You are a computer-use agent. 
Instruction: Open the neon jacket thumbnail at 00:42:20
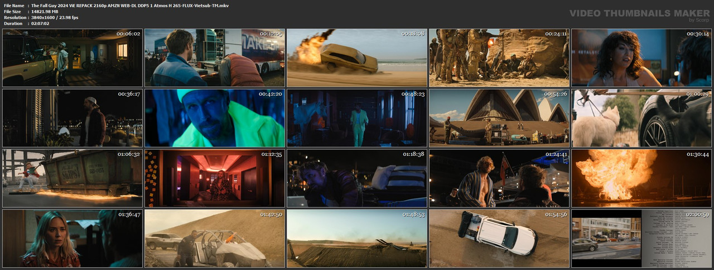click(x=215, y=118)
